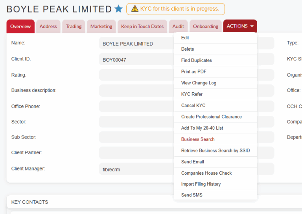View the Onboarding tab

206,26
